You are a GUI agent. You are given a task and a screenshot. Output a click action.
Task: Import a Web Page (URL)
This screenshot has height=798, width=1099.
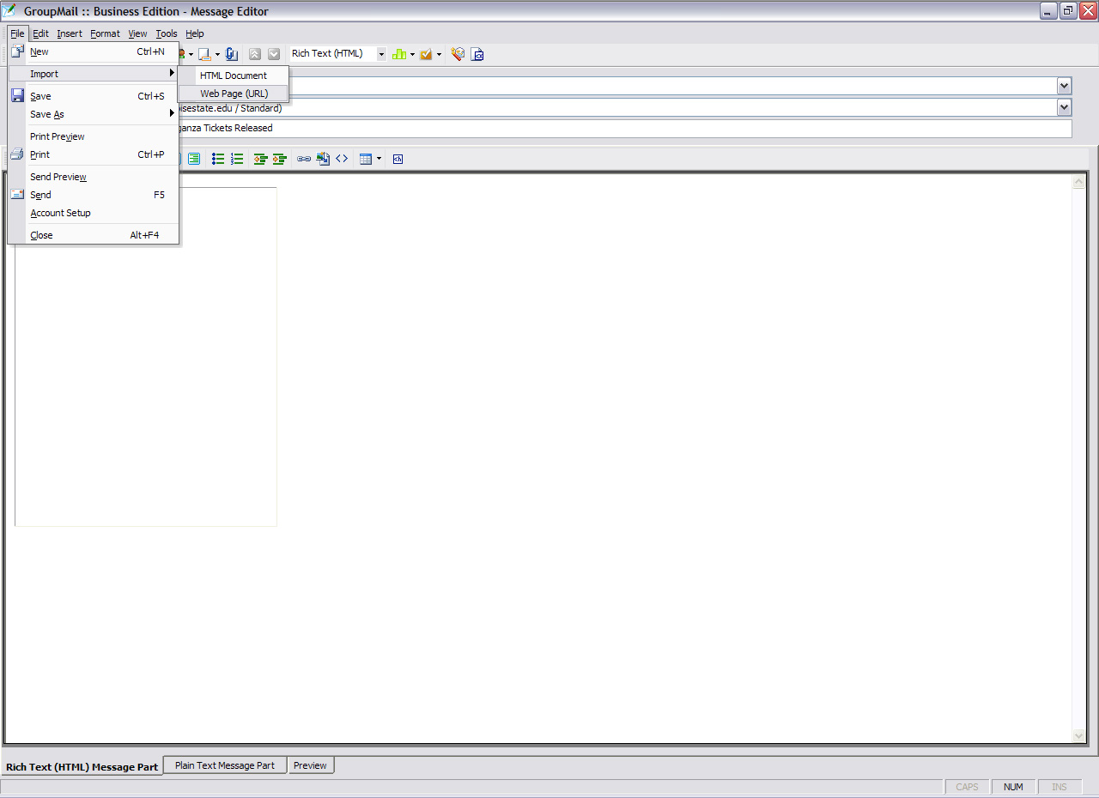point(234,94)
